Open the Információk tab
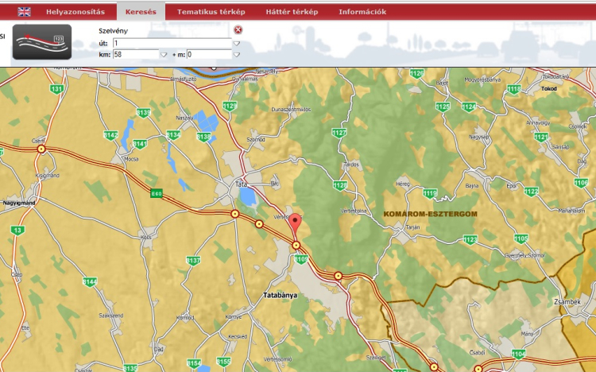Screen dimensions: 596x372 (x=362, y=12)
